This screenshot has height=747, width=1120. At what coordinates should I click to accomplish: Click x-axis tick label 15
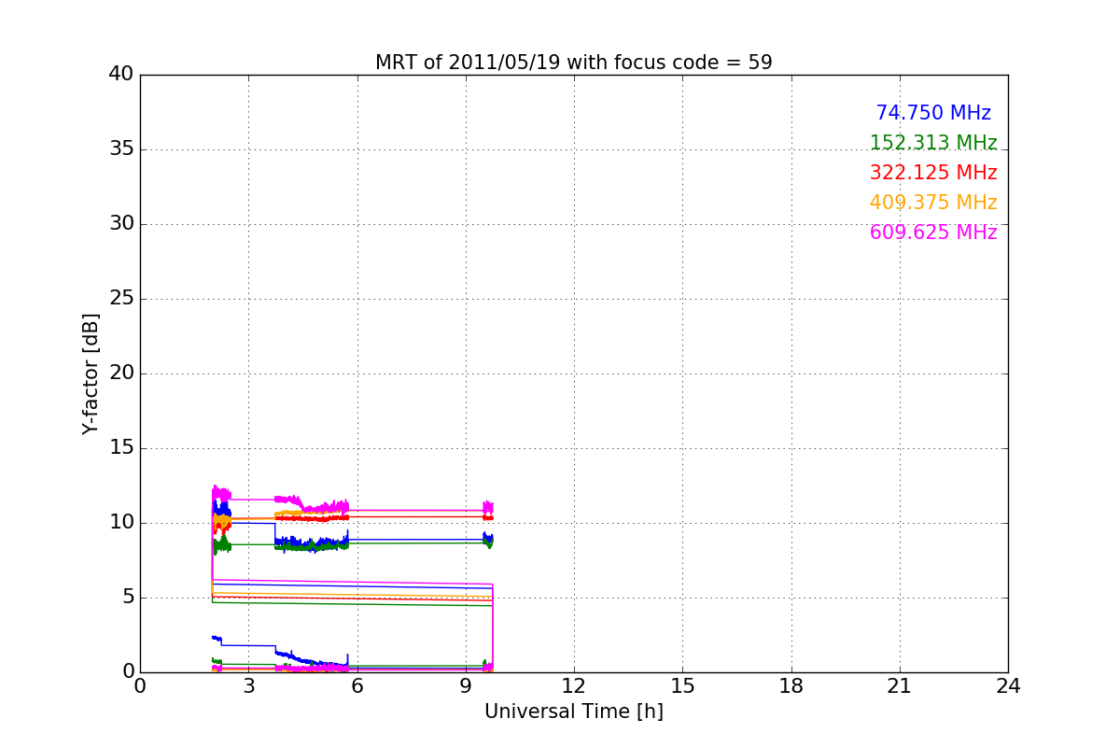(682, 686)
